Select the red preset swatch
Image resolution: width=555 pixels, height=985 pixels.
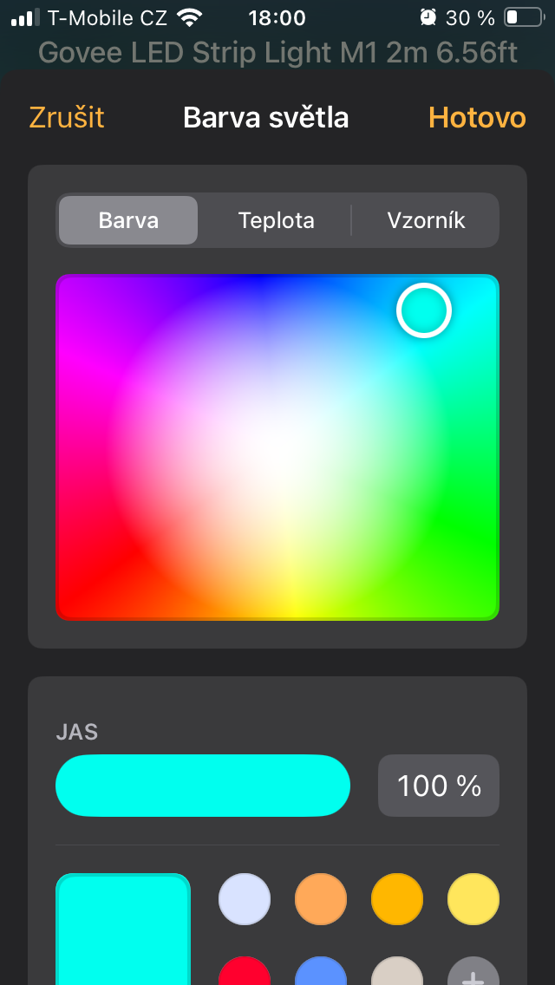(245, 971)
